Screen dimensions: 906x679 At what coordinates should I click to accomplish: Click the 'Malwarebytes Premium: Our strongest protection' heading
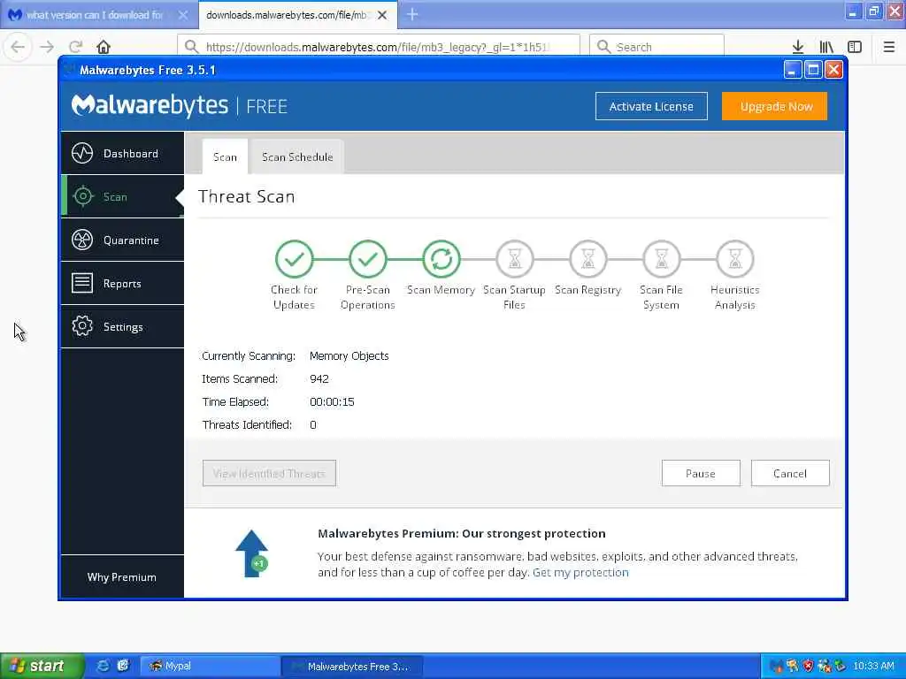tap(462, 533)
